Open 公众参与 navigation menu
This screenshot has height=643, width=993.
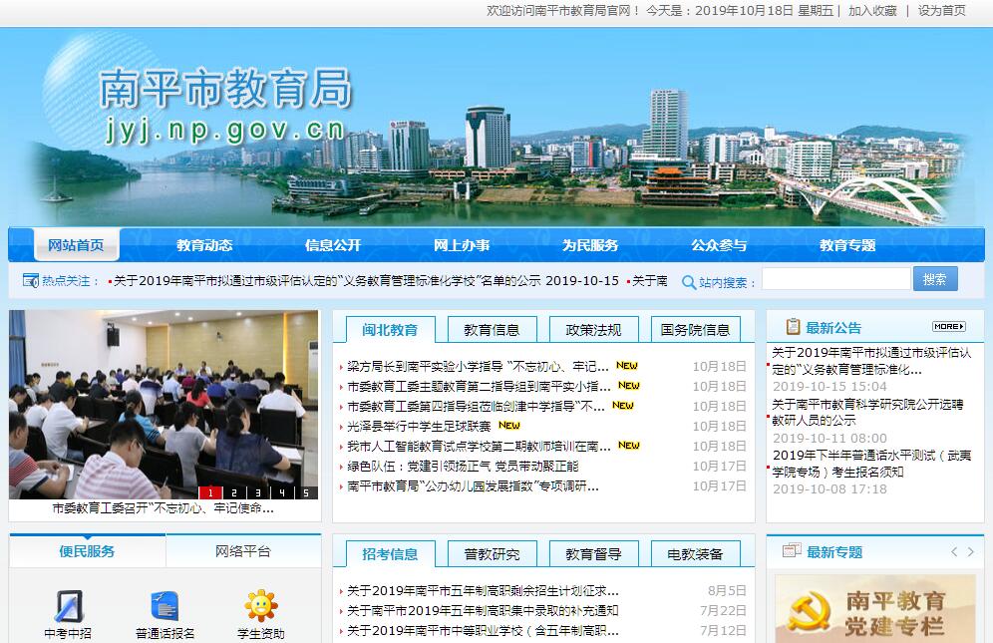719,245
